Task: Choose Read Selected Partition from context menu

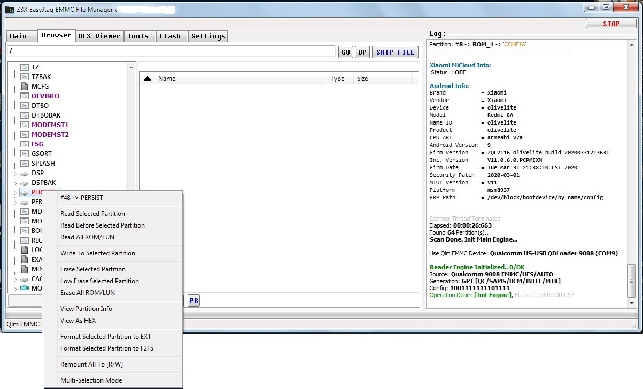Action: pyautogui.click(x=92, y=214)
